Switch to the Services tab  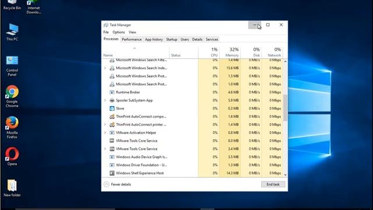212,40
